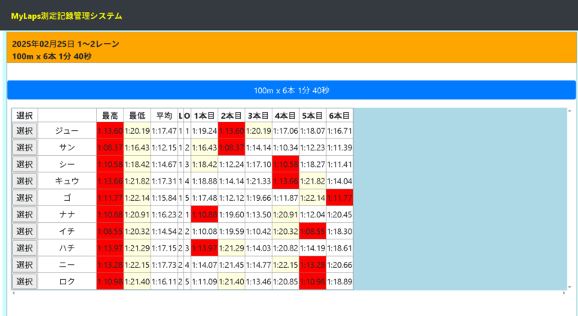Click the 平均 column header
The image size is (578, 316).
click(164, 116)
